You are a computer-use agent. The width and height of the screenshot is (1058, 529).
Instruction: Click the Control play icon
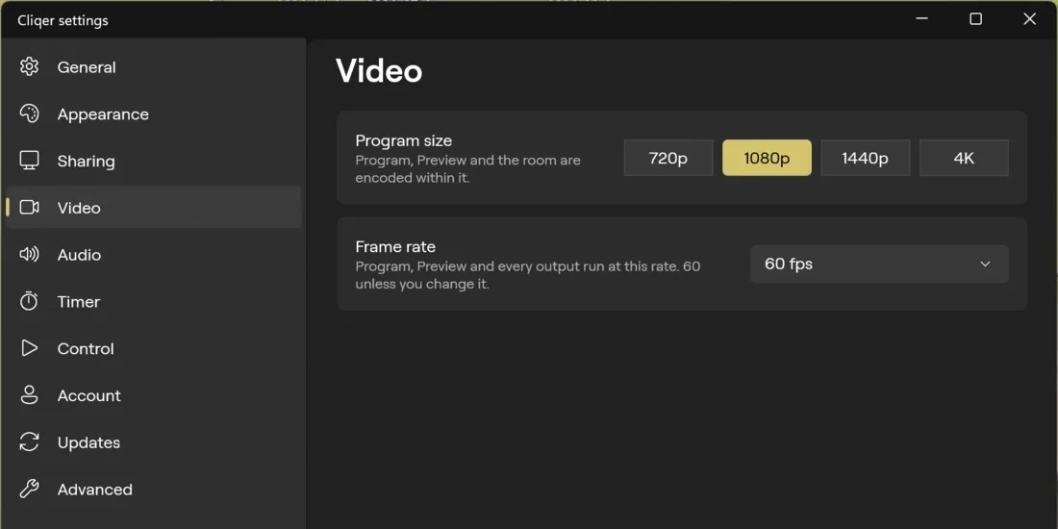29,348
